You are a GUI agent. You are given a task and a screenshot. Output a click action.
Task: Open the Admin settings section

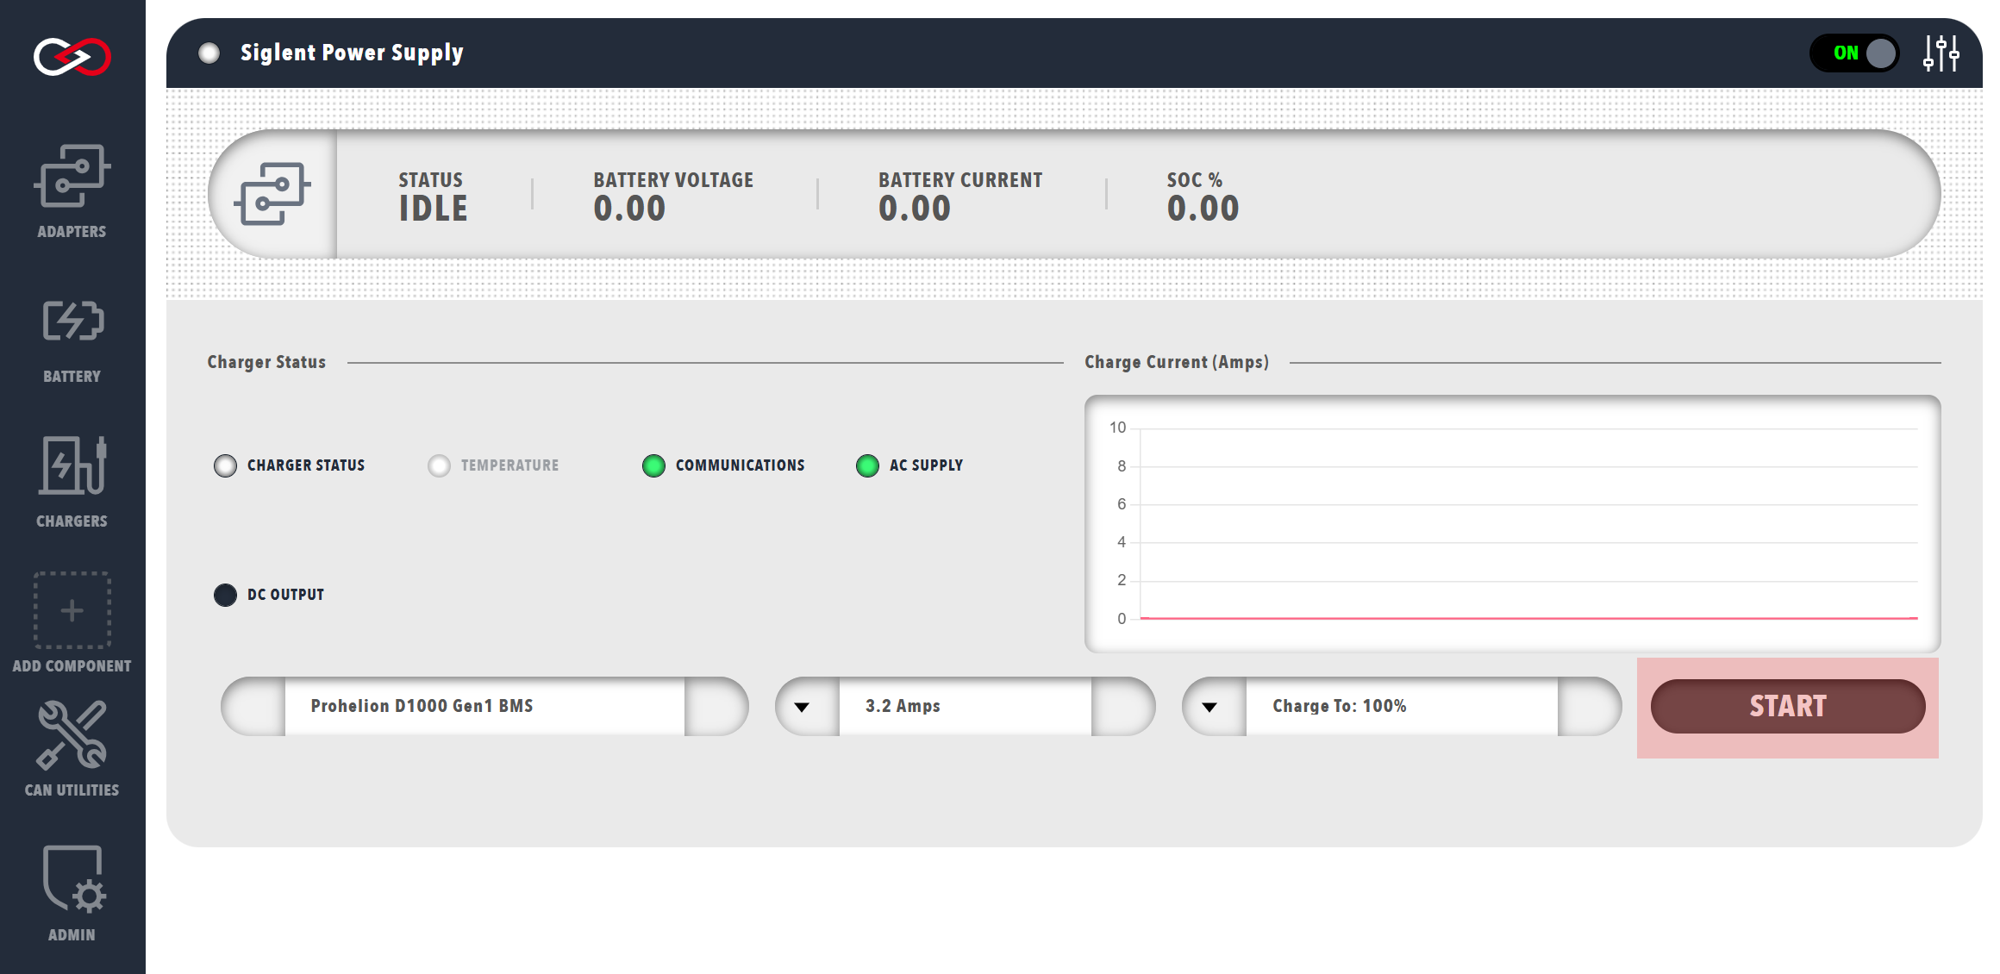coord(72,893)
